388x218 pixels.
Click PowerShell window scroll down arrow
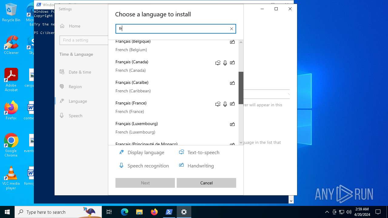tap(291, 201)
